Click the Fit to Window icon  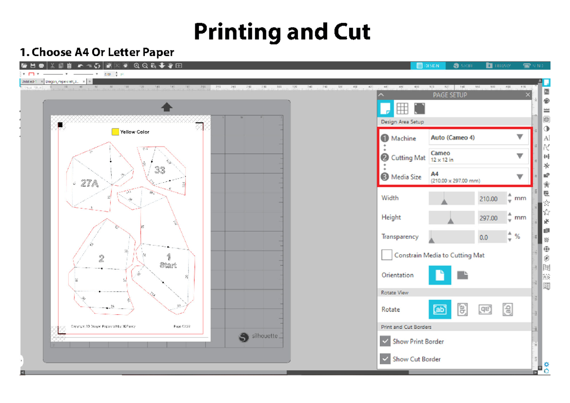(x=179, y=66)
